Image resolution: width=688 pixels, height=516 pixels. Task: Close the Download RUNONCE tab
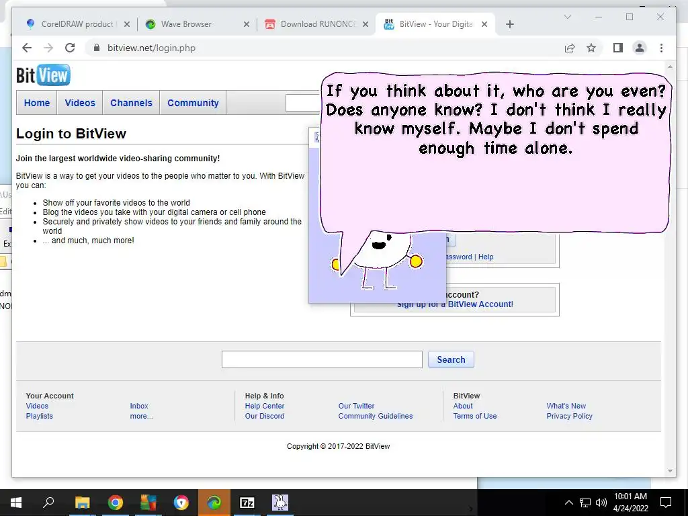(365, 24)
